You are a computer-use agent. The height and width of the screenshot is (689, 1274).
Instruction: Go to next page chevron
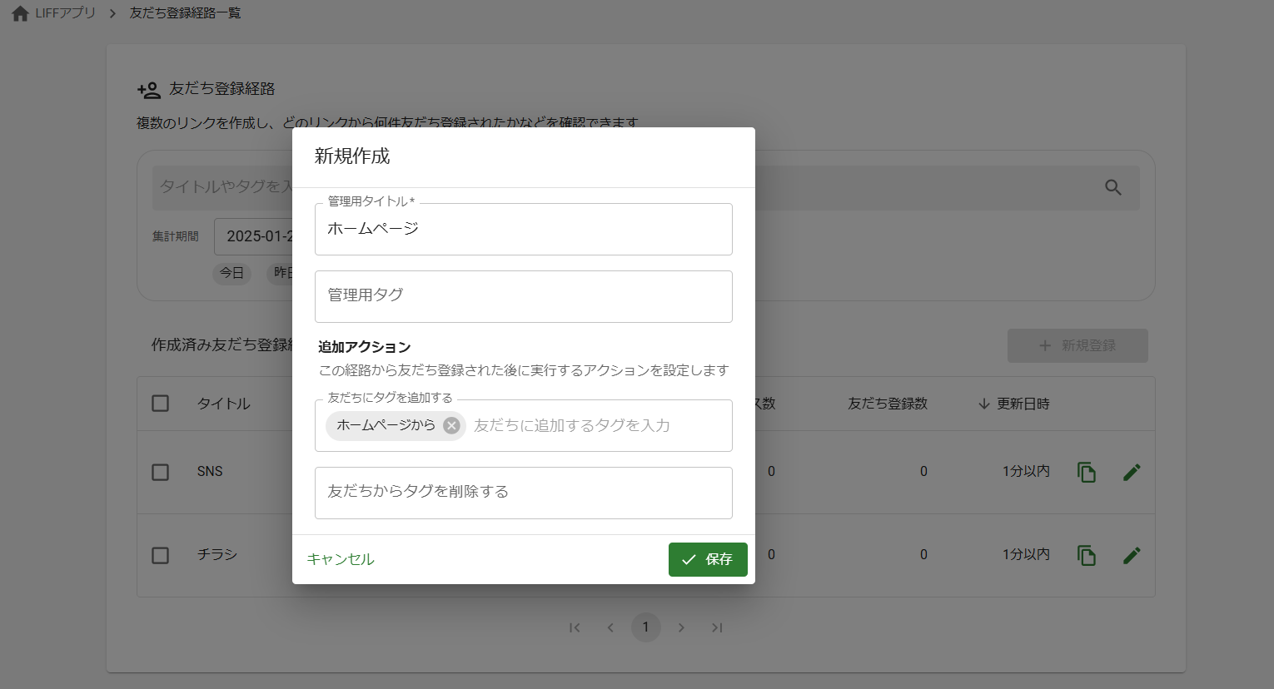pyautogui.click(x=681, y=627)
